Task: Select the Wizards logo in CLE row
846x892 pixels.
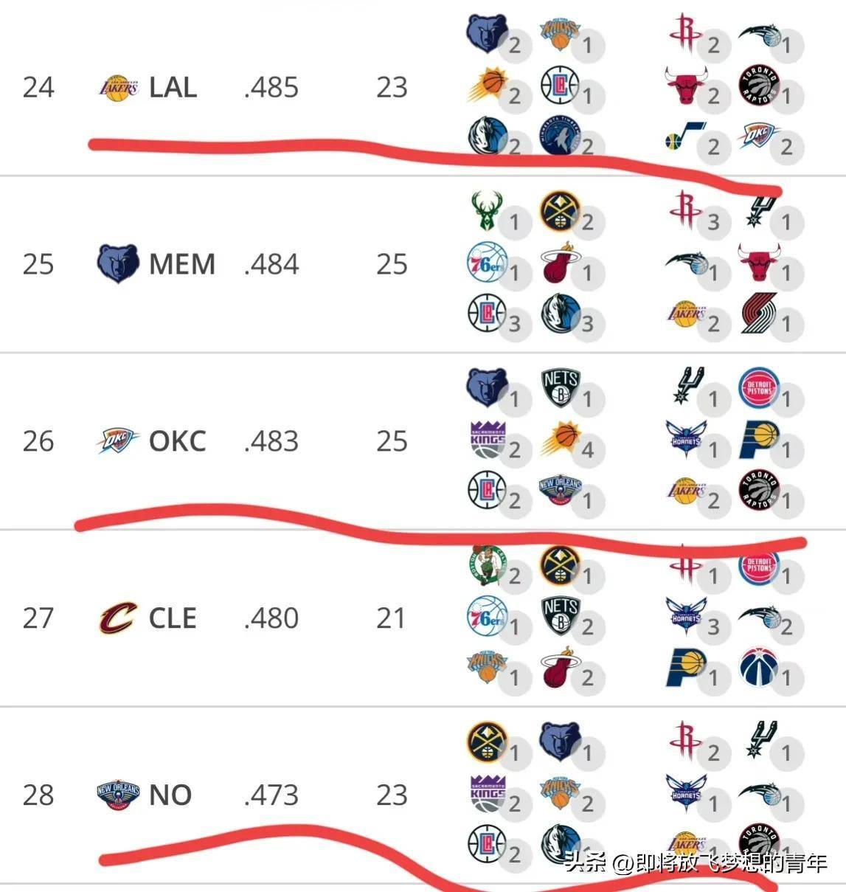Action: point(758,667)
